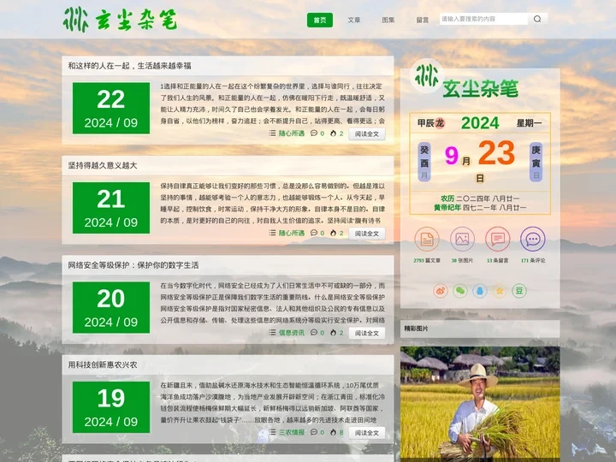The height and width of the screenshot is (462, 616).
Task: Click the 171 条评论 count text
Action: pyautogui.click(x=533, y=260)
